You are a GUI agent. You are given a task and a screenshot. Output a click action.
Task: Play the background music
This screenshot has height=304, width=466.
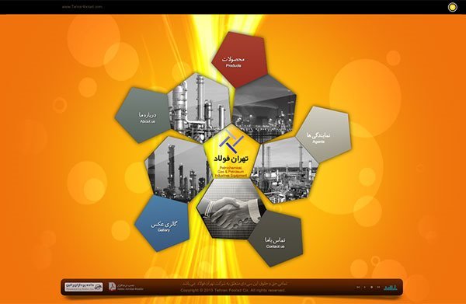click(365, 287)
